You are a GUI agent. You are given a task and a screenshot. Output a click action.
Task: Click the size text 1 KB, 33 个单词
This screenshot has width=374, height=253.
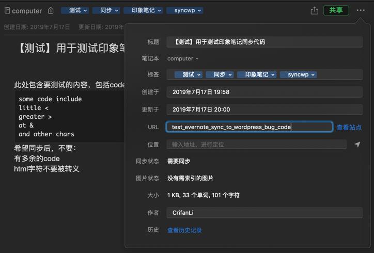click(203, 195)
